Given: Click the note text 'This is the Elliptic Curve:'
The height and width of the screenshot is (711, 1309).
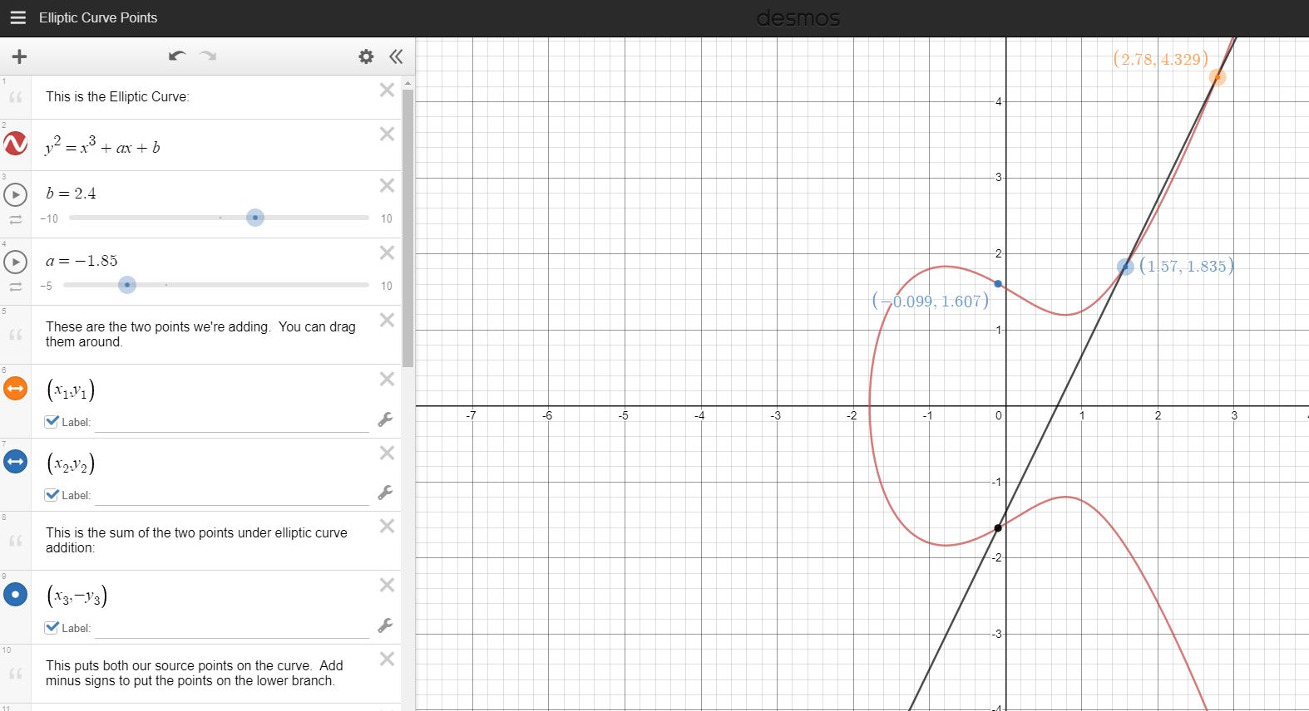Looking at the screenshot, I should coord(117,96).
